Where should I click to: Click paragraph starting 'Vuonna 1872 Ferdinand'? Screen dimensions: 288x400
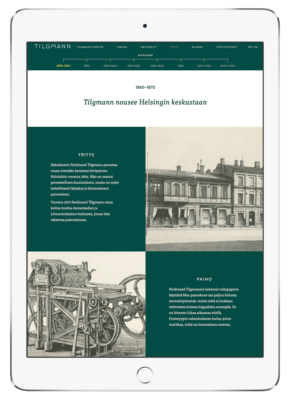(82, 211)
